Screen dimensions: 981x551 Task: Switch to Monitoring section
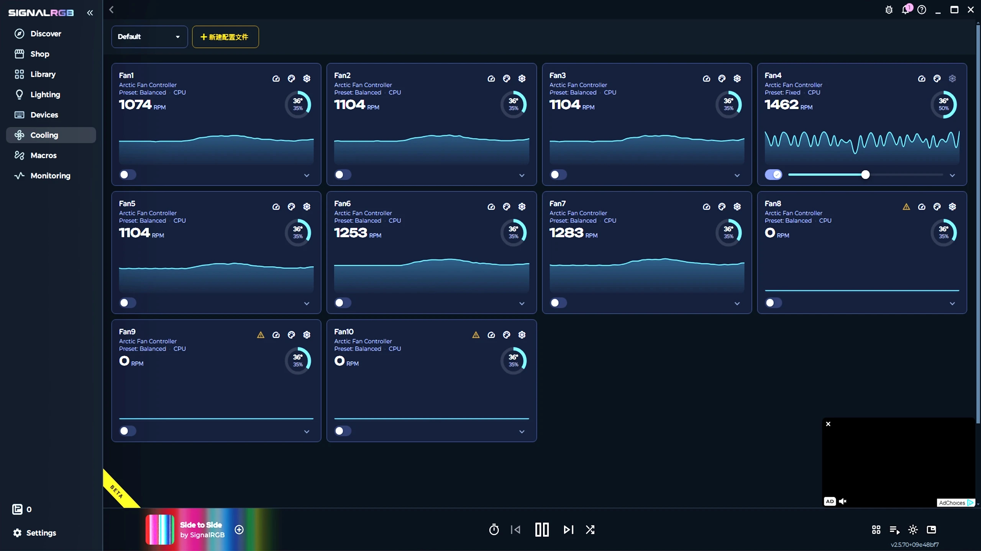[x=51, y=176]
